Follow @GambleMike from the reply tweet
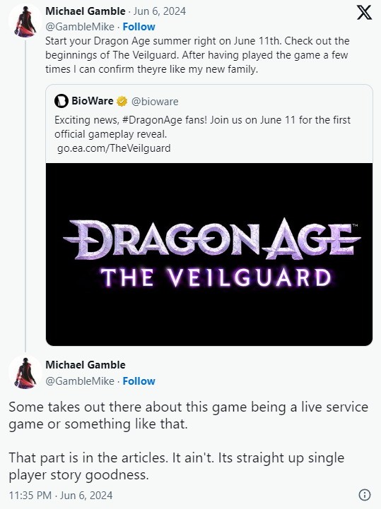Screen dimensions: 381x509 point(139,381)
